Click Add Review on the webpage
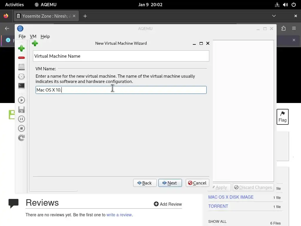301x226 pixels. click(x=168, y=204)
